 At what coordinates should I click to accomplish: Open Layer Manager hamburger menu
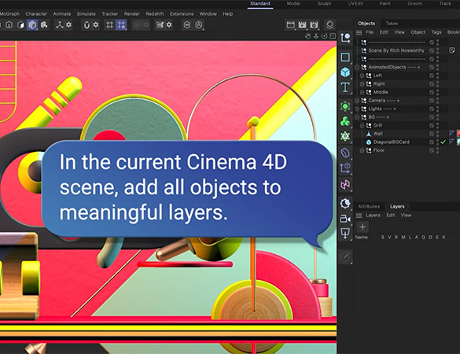[359, 216]
